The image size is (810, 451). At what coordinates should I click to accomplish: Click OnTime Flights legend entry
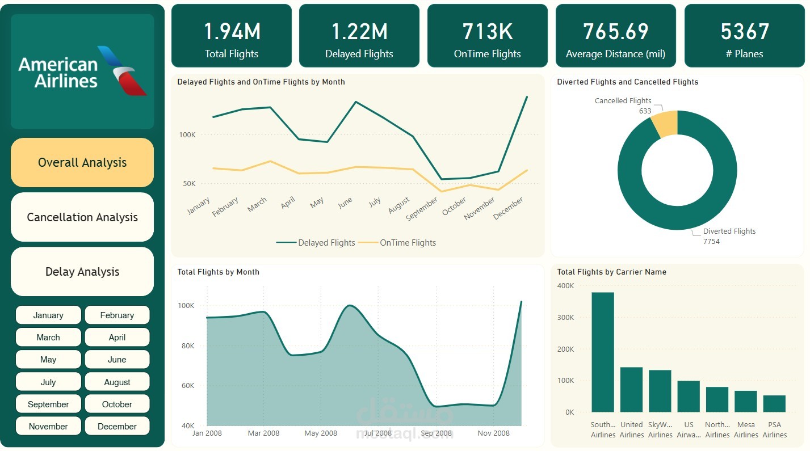click(397, 242)
